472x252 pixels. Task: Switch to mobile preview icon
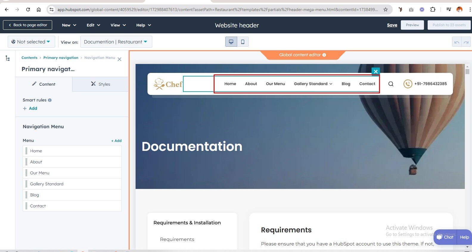click(243, 42)
